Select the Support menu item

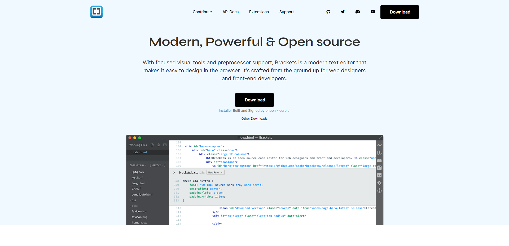(x=287, y=12)
